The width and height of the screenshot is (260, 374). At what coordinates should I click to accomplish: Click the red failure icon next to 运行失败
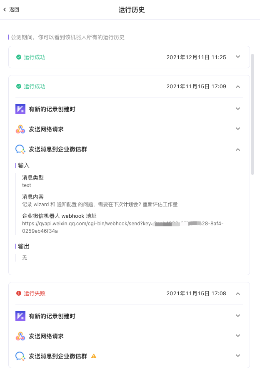(x=19, y=293)
